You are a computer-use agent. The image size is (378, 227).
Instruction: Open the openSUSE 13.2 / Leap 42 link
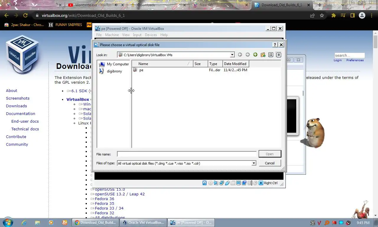click(120, 194)
